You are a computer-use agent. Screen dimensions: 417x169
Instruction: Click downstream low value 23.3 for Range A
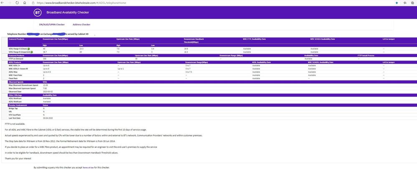[x=82, y=49]
